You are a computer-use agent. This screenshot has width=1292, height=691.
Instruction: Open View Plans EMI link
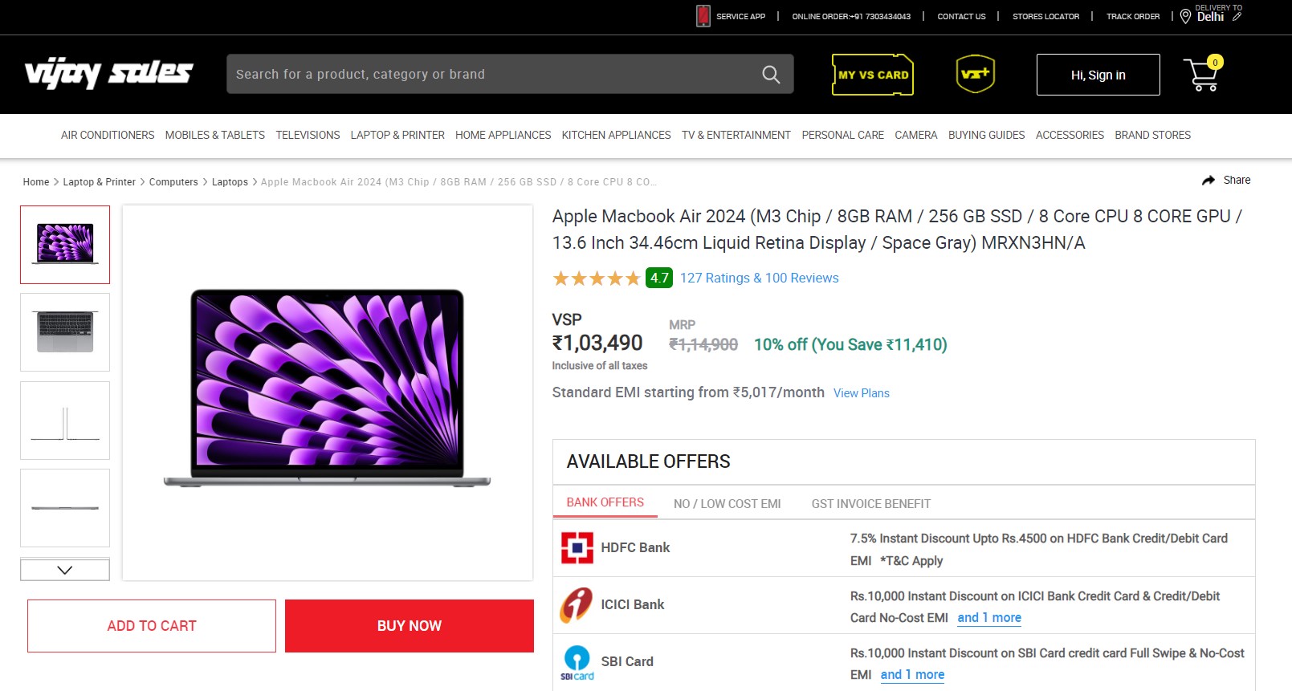[861, 393]
